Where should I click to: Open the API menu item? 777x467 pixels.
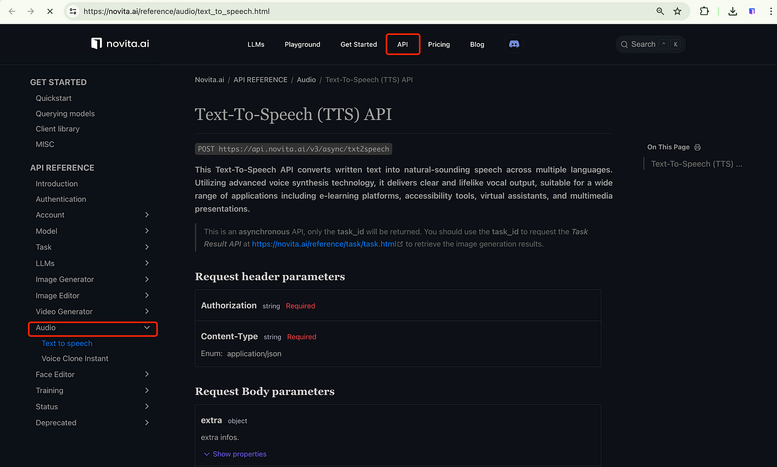402,44
